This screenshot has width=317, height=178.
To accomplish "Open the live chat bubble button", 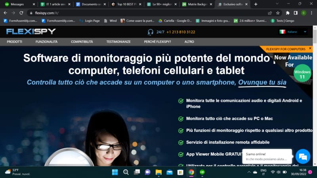I will pos(303,156).
